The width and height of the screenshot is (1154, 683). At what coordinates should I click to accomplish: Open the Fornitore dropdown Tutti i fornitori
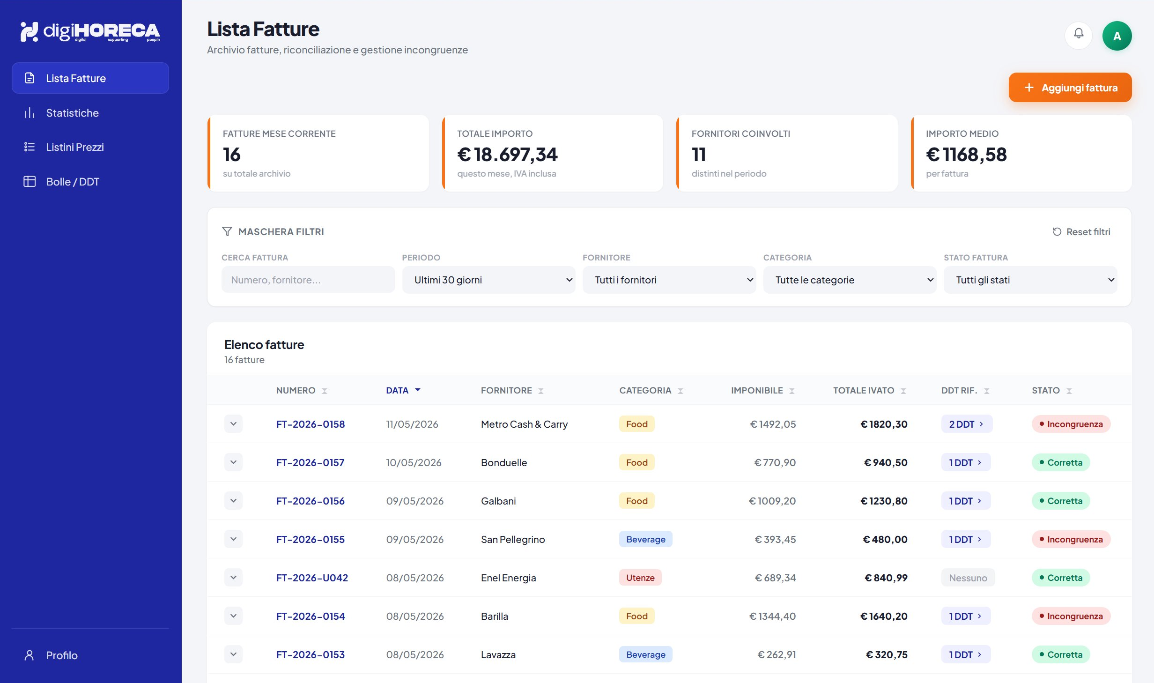coord(669,280)
